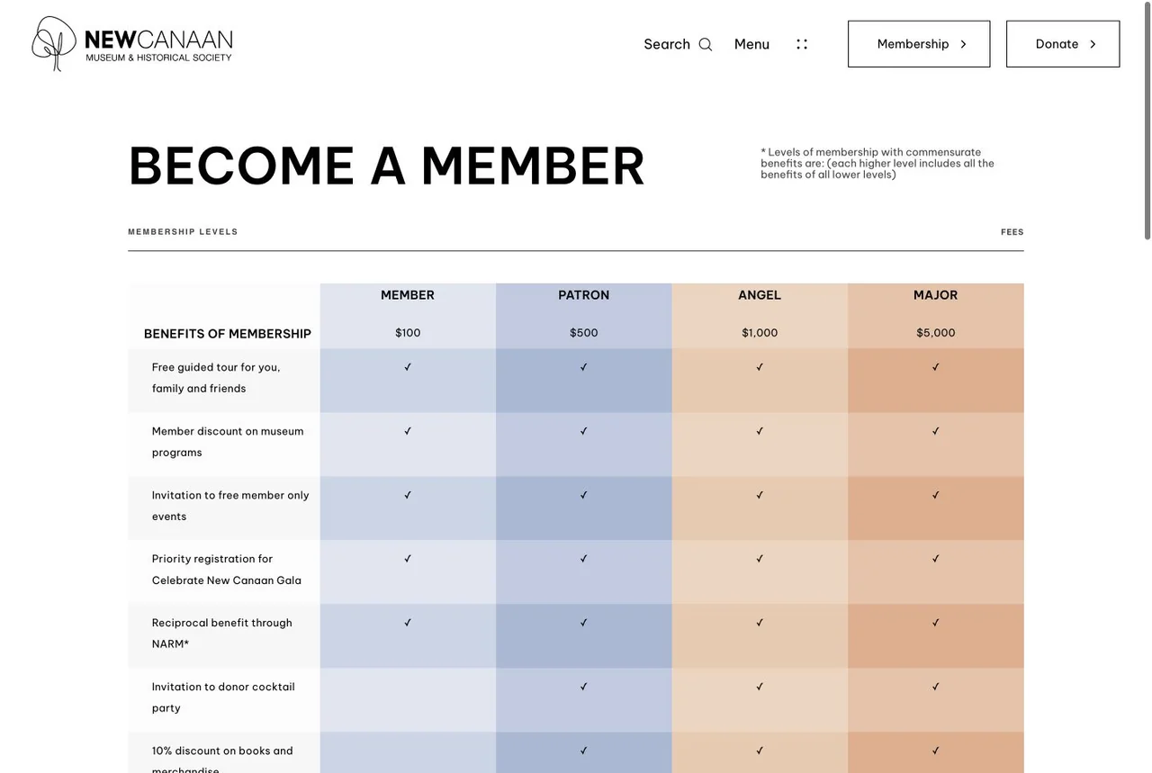Screen dimensions: 1152x773
Task: Go to the Membership page button
Action: tap(919, 44)
